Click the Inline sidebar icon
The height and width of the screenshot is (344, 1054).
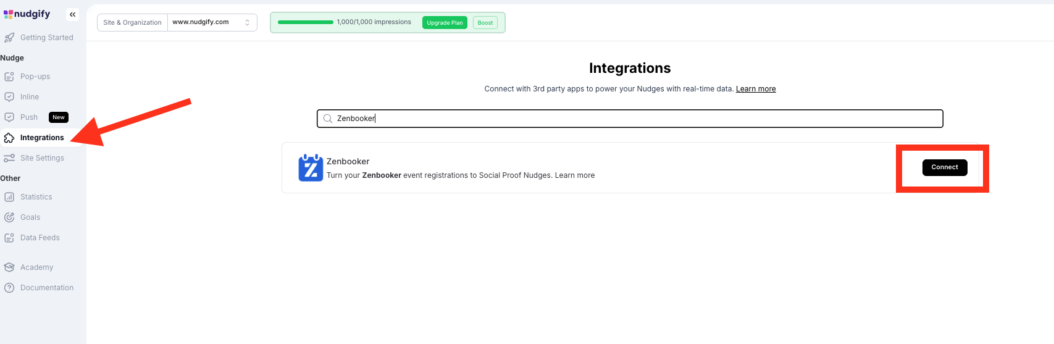click(x=9, y=97)
